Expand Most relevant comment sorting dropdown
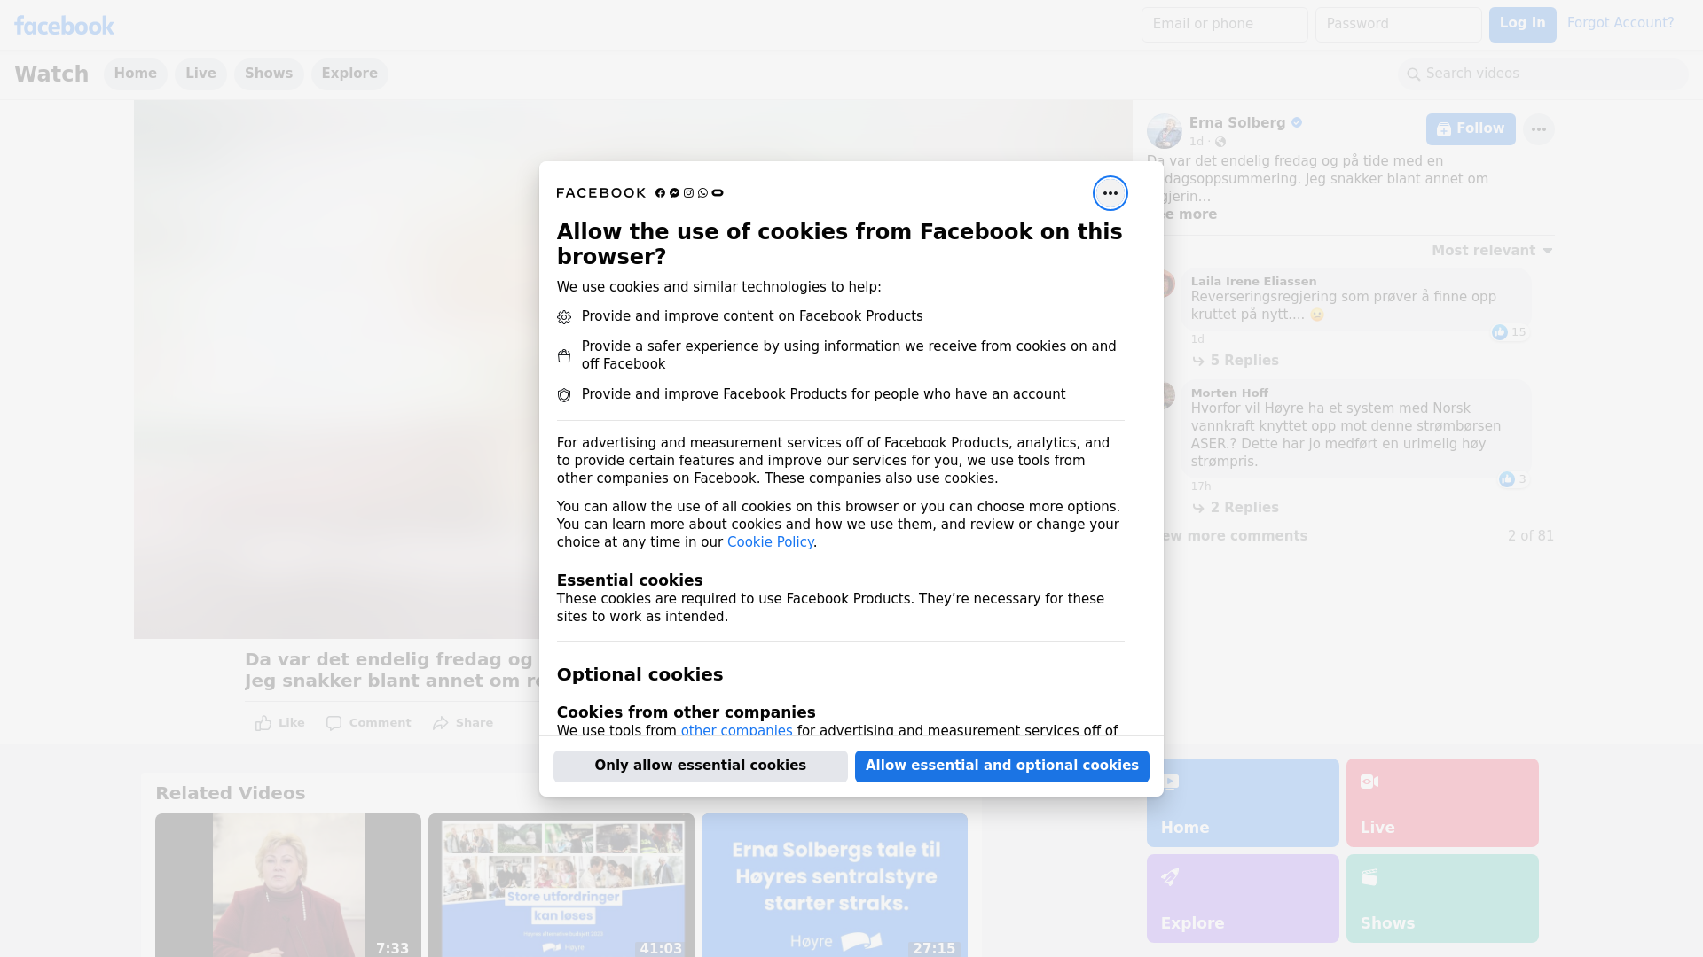Image resolution: width=1703 pixels, height=957 pixels. (1492, 251)
